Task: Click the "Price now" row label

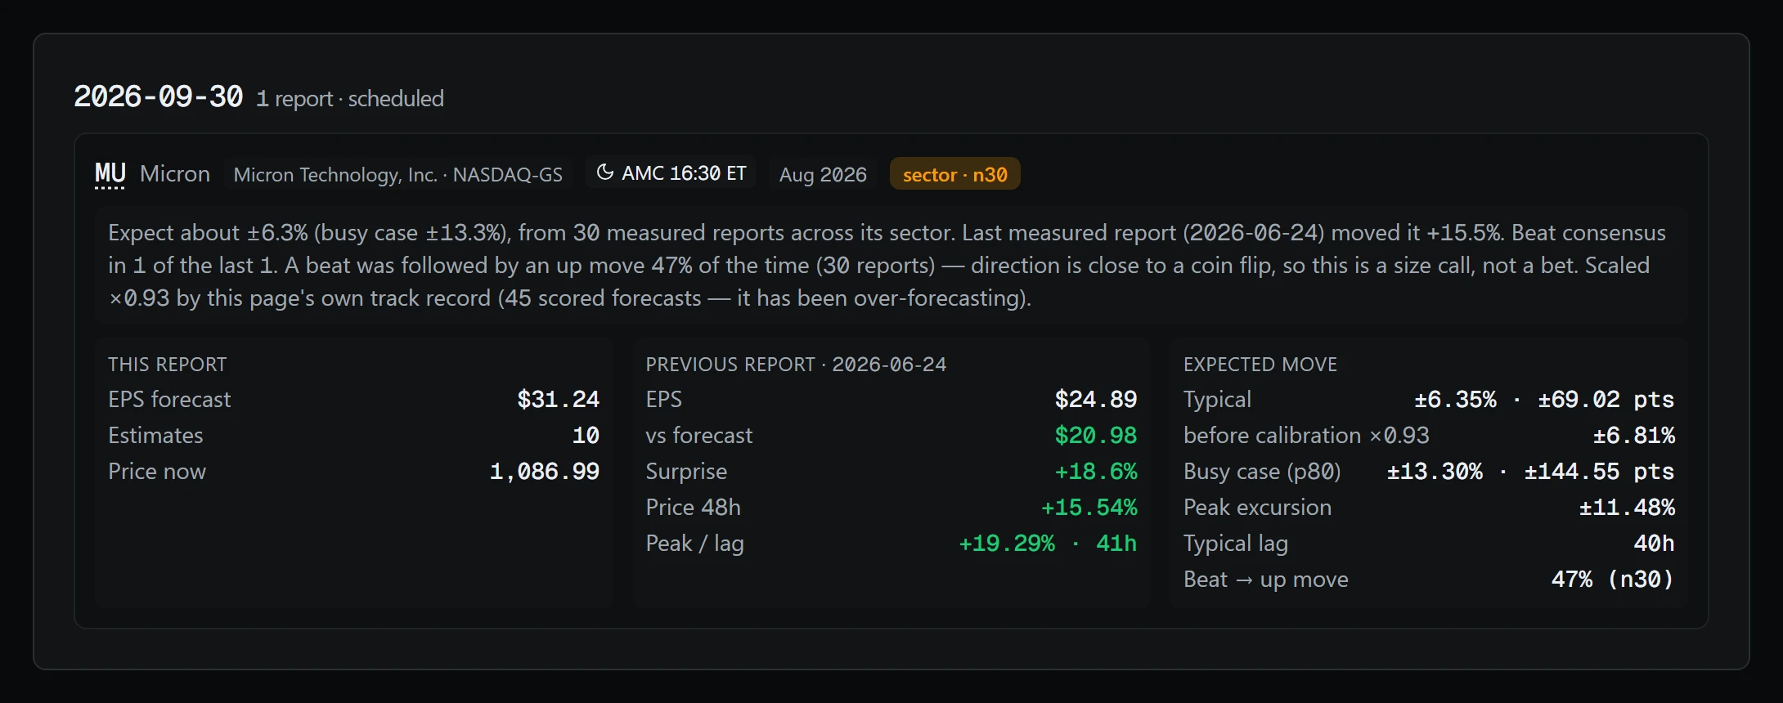Action: (x=157, y=472)
